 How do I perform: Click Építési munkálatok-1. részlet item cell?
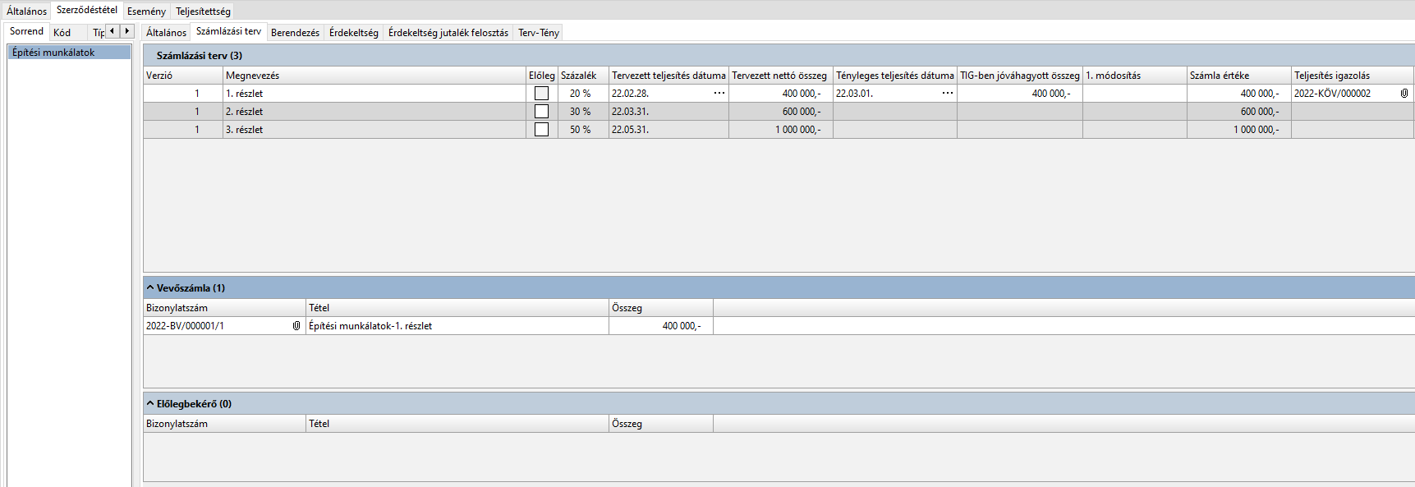457,326
